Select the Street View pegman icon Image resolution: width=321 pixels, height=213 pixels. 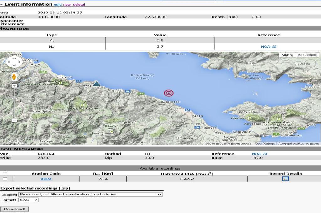tap(14, 77)
